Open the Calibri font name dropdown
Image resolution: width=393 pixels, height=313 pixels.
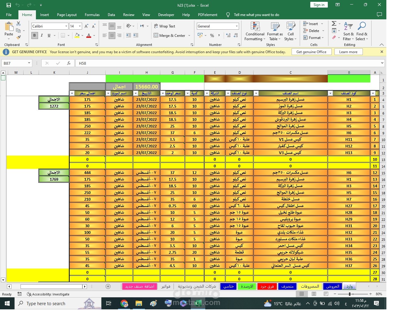(66, 26)
